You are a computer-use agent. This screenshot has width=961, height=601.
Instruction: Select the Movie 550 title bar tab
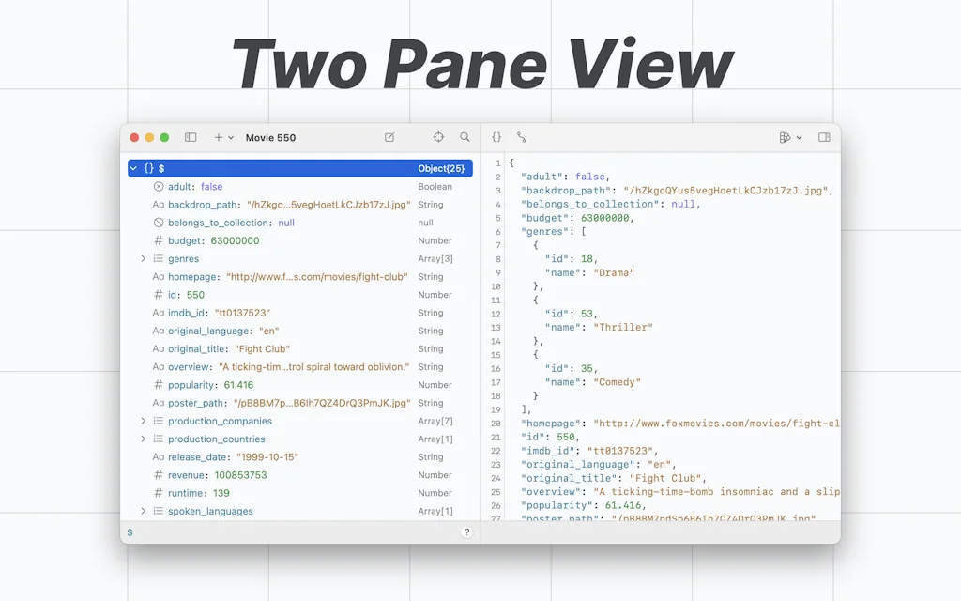[270, 137]
